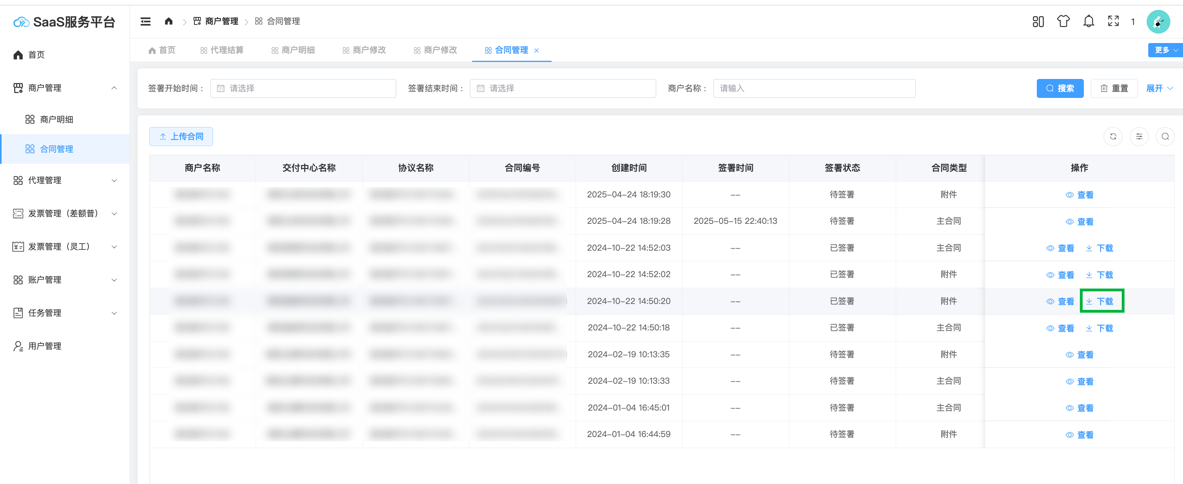The image size is (1183, 484).
Task: Click the sidebar collapse hamburger icon
Action: point(145,22)
